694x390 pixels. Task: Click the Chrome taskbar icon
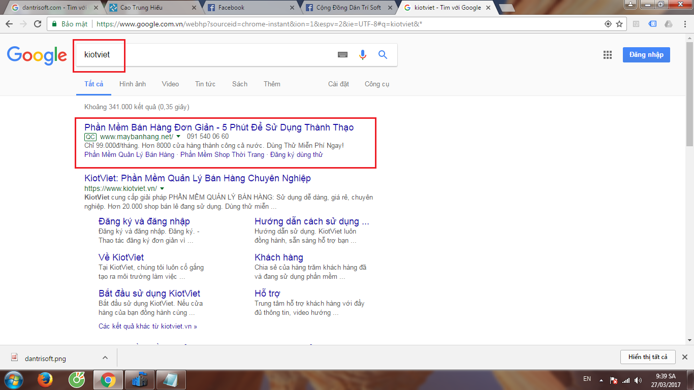[107, 380]
